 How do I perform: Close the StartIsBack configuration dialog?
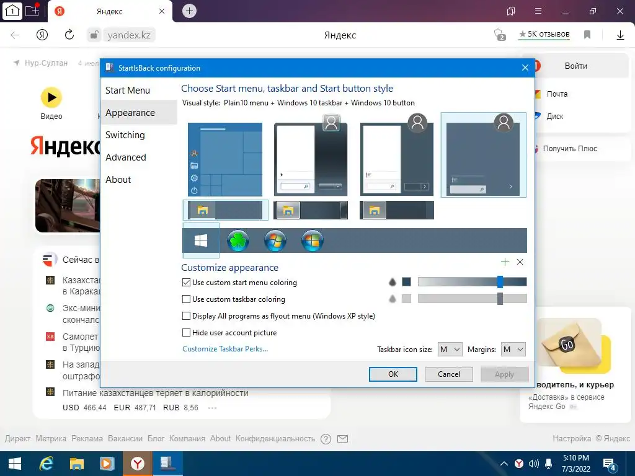pos(525,68)
